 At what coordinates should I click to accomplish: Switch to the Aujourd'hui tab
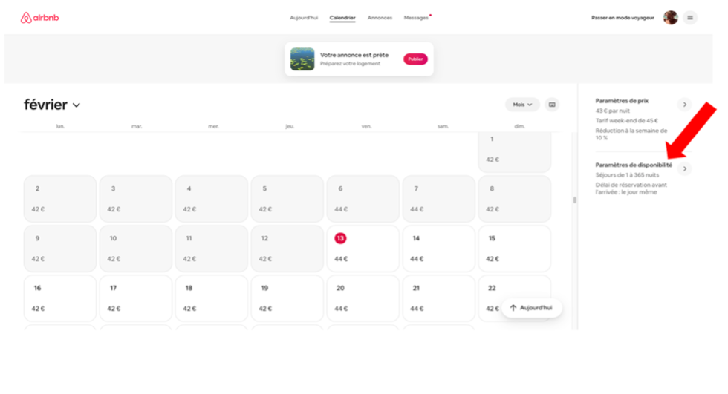coord(304,18)
